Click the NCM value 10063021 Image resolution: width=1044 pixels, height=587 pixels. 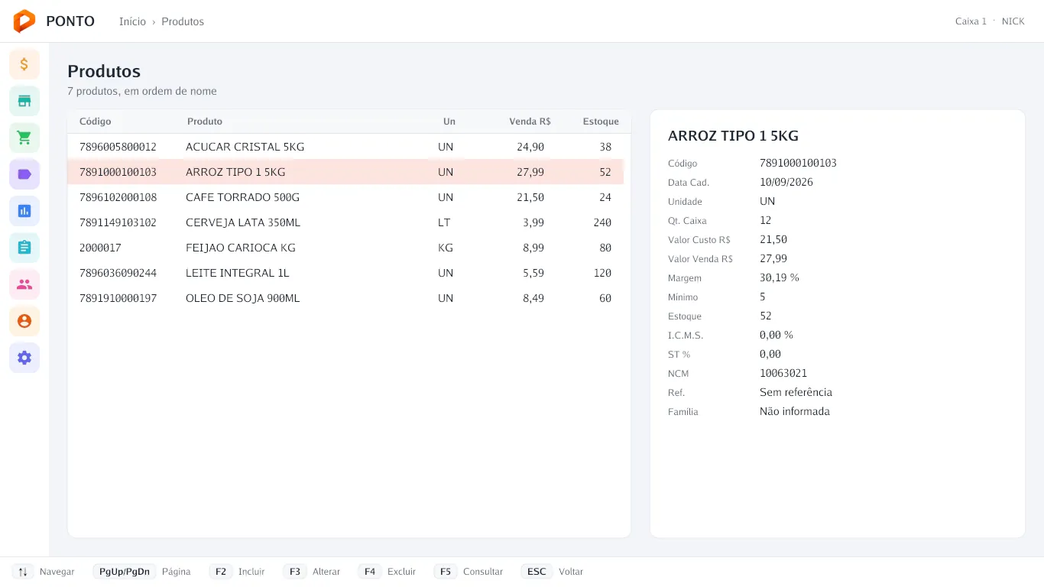click(783, 373)
